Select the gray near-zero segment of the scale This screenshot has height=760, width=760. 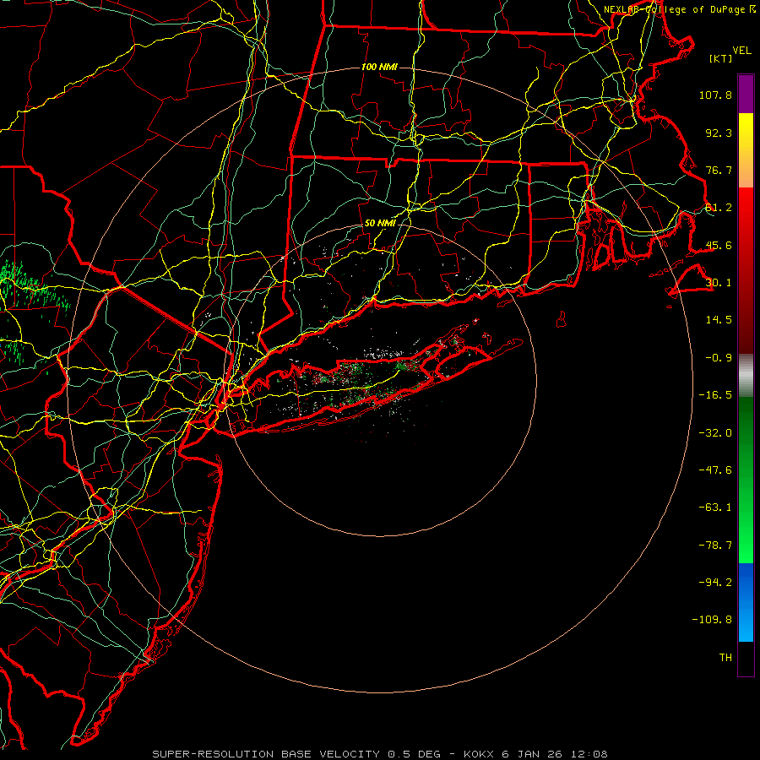tap(746, 376)
